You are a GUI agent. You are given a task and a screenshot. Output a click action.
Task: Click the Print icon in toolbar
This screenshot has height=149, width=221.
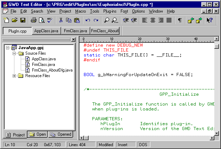point(33,20)
